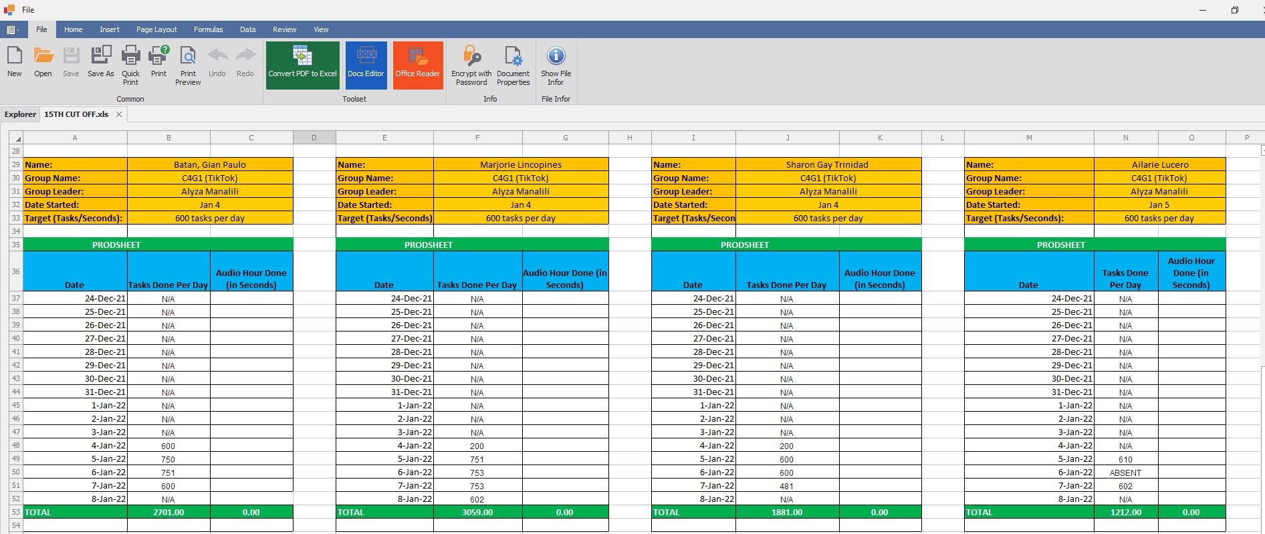The height and width of the screenshot is (534, 1265).
Task: Click the cell with value 750
Action: click(168, 458)
